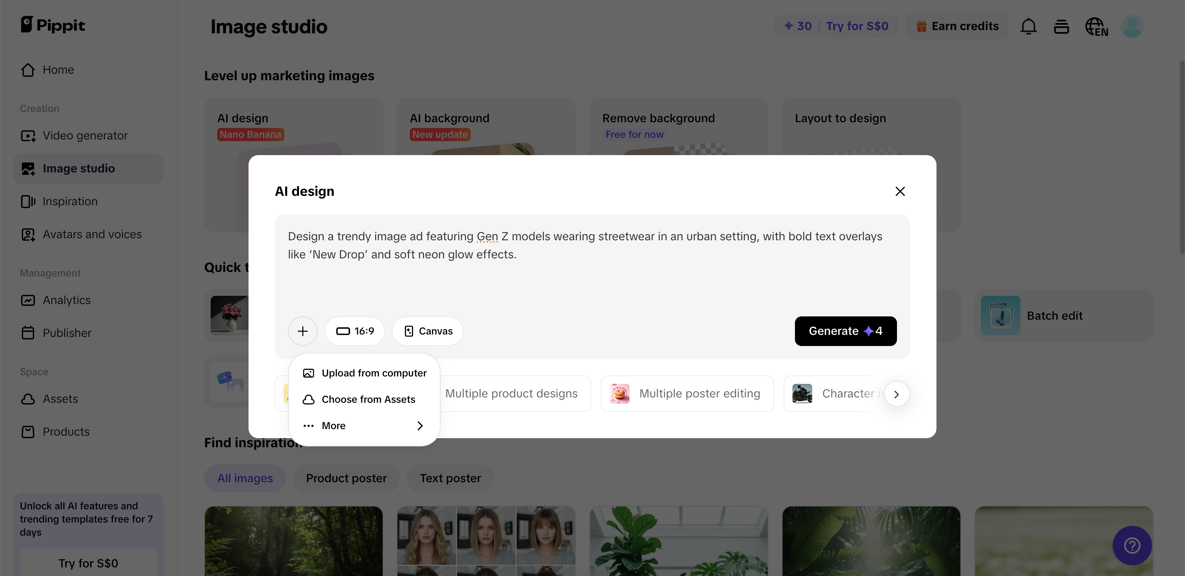Toggle the Canvas option
The width and height of the screenshot is (1185, 576).
(427, 331)
